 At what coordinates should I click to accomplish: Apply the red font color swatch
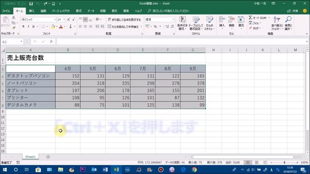(x=61, y=27)
